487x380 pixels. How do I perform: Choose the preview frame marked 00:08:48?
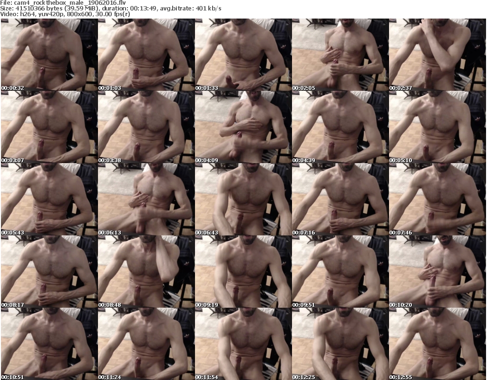[146, 272]
